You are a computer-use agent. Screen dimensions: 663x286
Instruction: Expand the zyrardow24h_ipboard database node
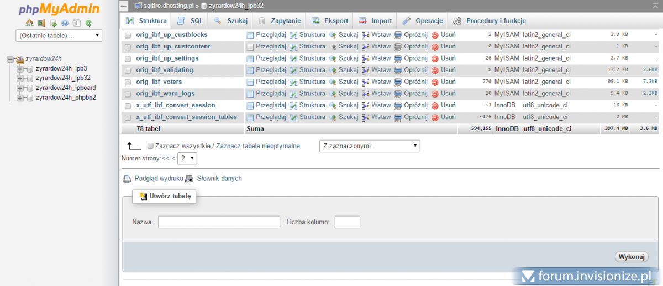[20, 88]
